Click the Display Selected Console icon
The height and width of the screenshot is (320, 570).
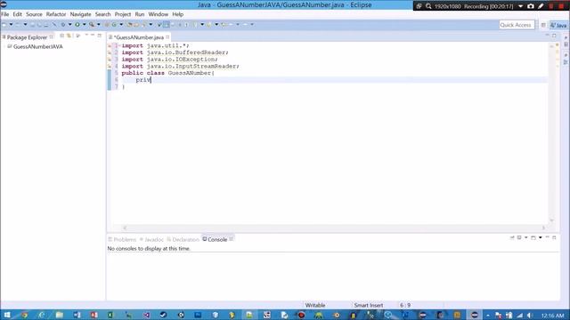pos(519,237)
